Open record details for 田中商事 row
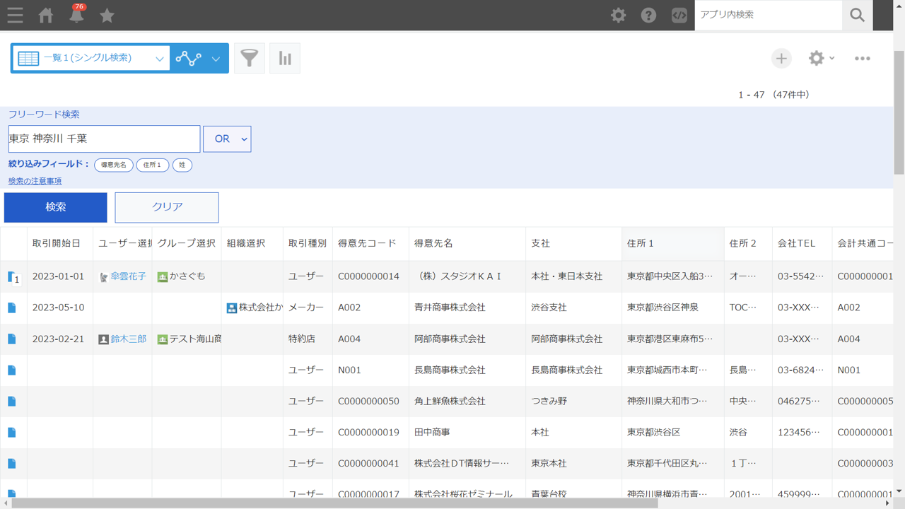905x509 pixels. [12, 432]
